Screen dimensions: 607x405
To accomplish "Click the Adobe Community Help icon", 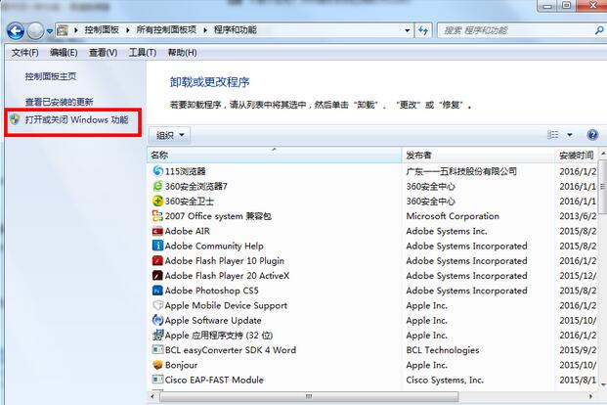I will point(157,246).
